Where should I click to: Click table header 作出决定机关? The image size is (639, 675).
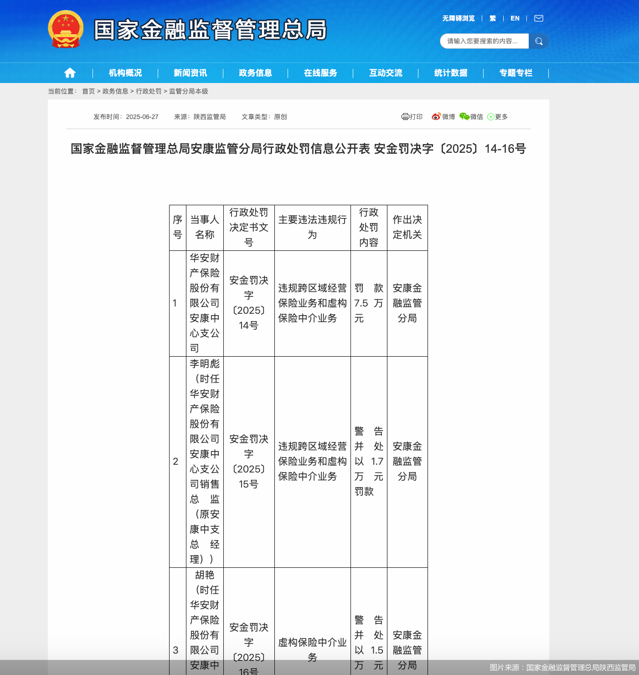407,227
